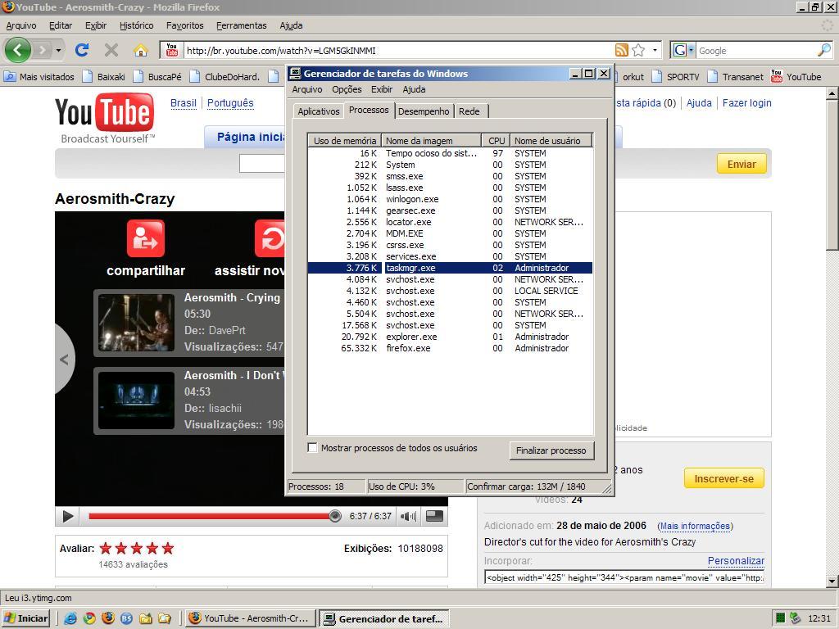Reload the page with the blue refresh icon
This screenshot has width=839, height=629.
82,50
